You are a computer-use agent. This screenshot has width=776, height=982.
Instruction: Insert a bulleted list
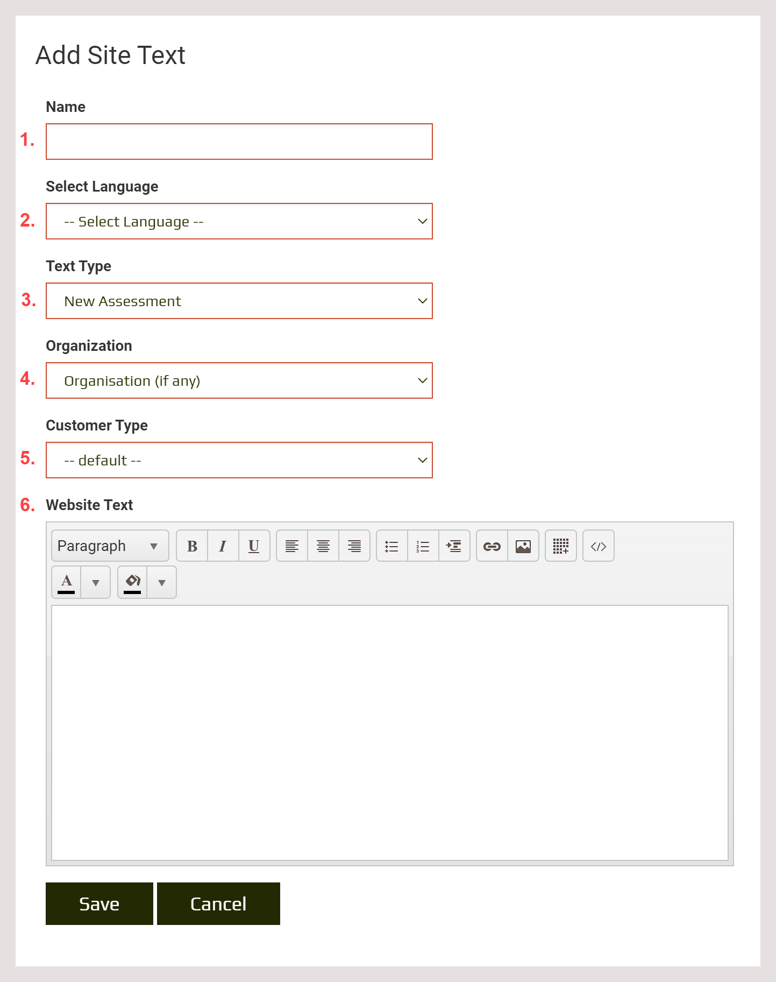click(x=392, y=546)
